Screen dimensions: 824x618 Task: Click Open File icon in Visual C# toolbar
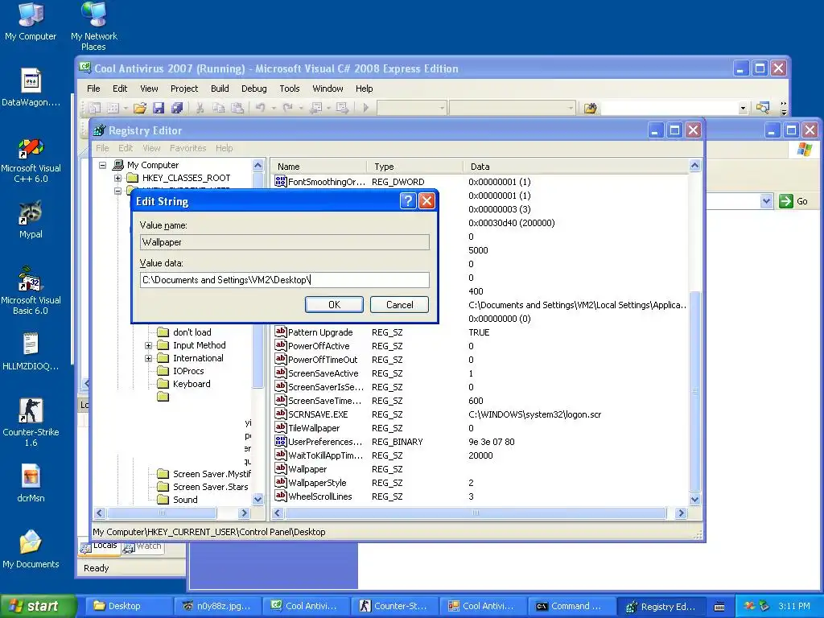pos(139,109)
